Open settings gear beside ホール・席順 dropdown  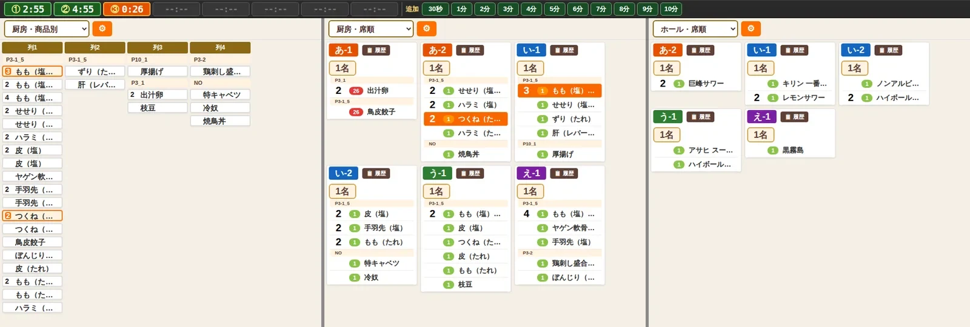751,28
